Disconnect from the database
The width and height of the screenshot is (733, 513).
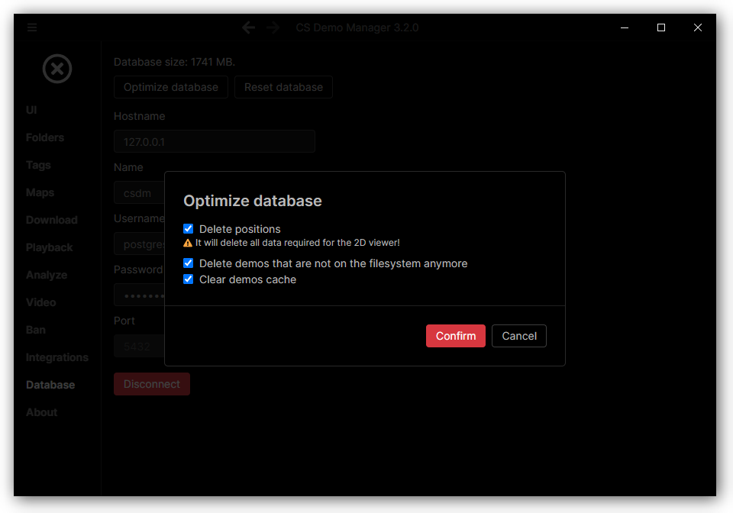(151, 384)
